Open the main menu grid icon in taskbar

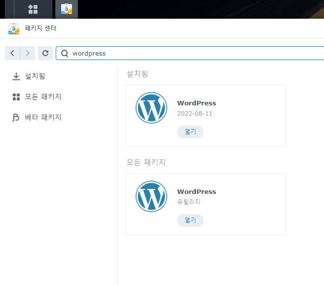(x=33, y=9)
